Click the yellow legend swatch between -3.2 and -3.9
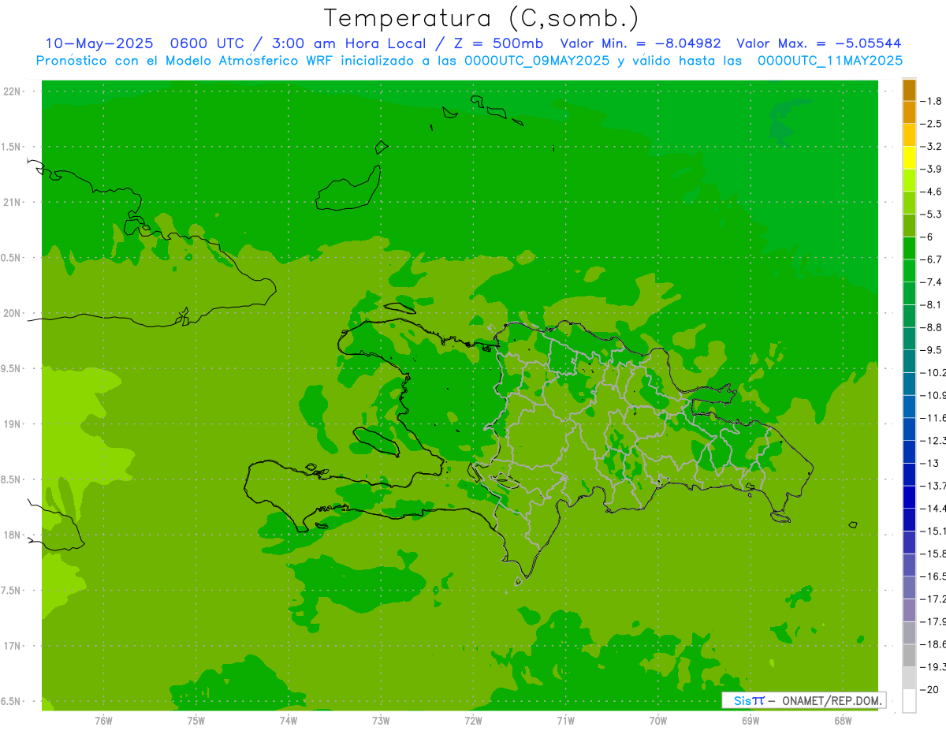 [909, 158]
